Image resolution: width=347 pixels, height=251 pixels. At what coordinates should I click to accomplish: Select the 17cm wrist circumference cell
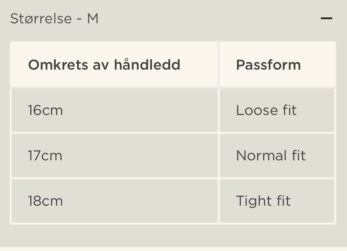point(45,156)
